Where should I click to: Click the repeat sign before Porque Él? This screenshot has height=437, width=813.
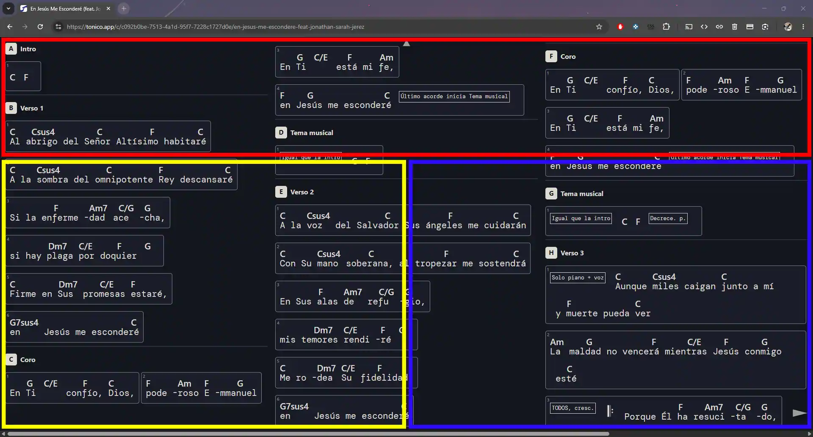pyautogui.click(x=610, y=410)
